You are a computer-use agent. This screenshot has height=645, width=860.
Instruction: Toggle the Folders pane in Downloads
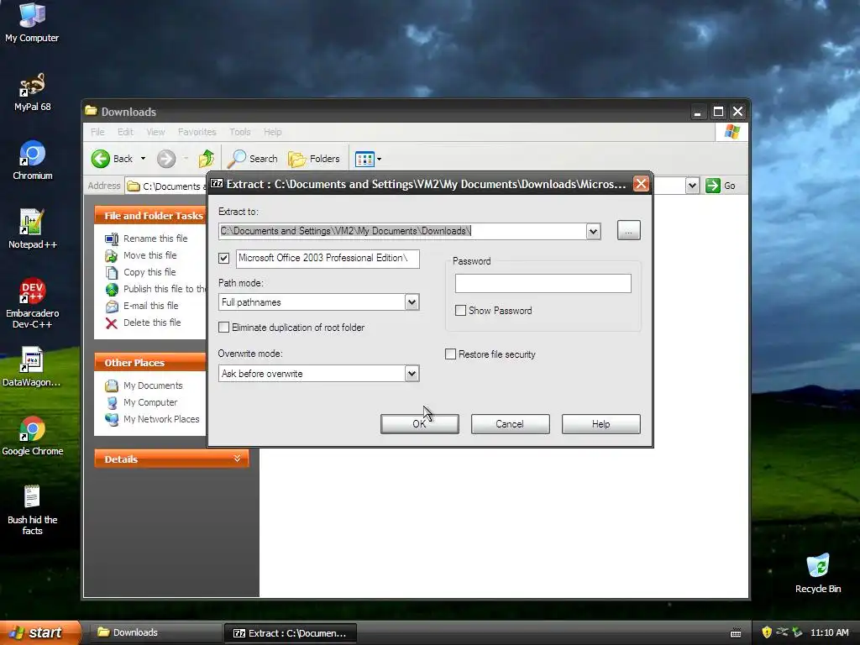(x=314, y=159)
